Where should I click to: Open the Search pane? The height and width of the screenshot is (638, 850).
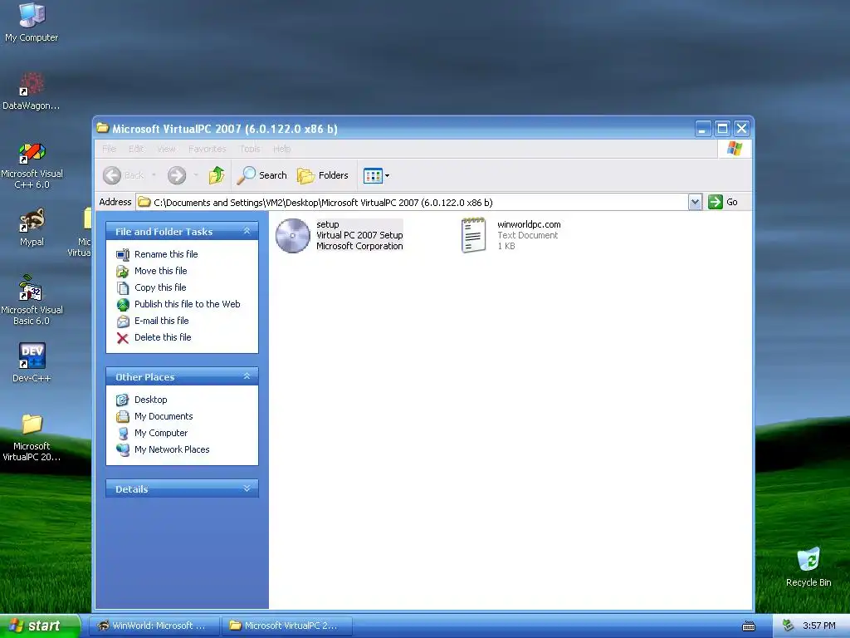[x=262, y=175]
